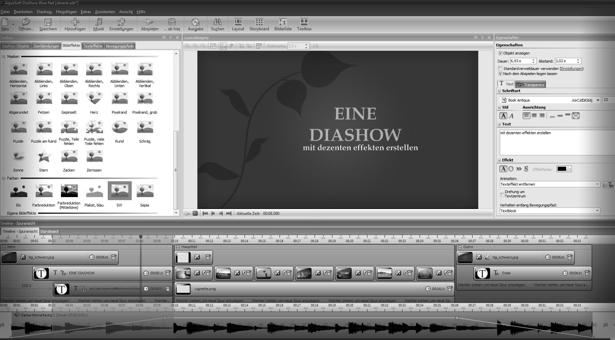The width and height of the screenshot is (615, 340).
Task: Collapse the Schriftart section in properties
Action: tap(499, 91)
